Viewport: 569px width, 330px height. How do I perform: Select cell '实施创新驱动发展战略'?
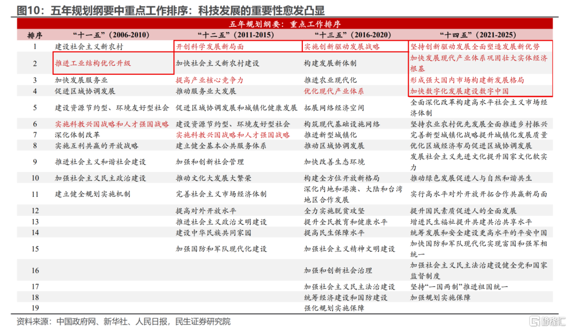[x=342, y=46]
